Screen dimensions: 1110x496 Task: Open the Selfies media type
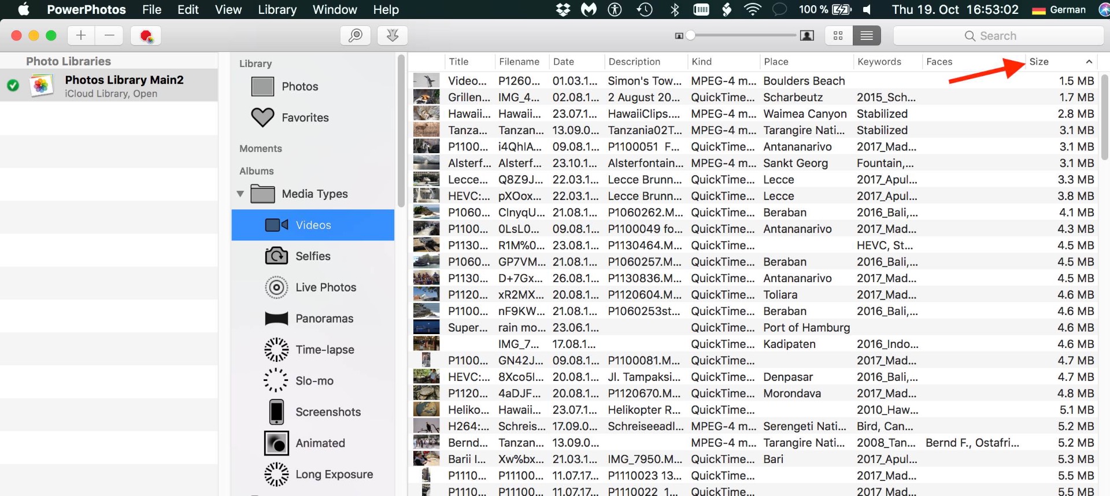(x=312, y=256)
